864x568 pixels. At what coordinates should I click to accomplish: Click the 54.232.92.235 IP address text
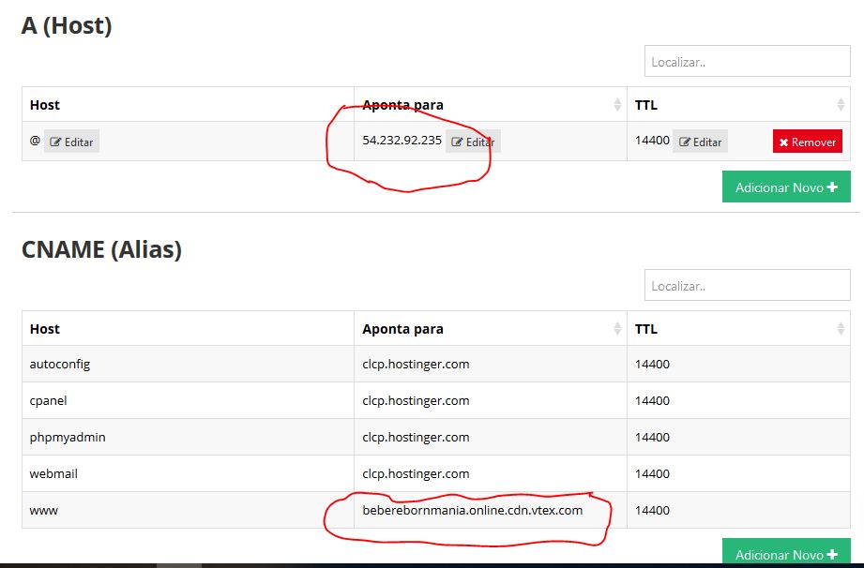[x=402, y=140]
